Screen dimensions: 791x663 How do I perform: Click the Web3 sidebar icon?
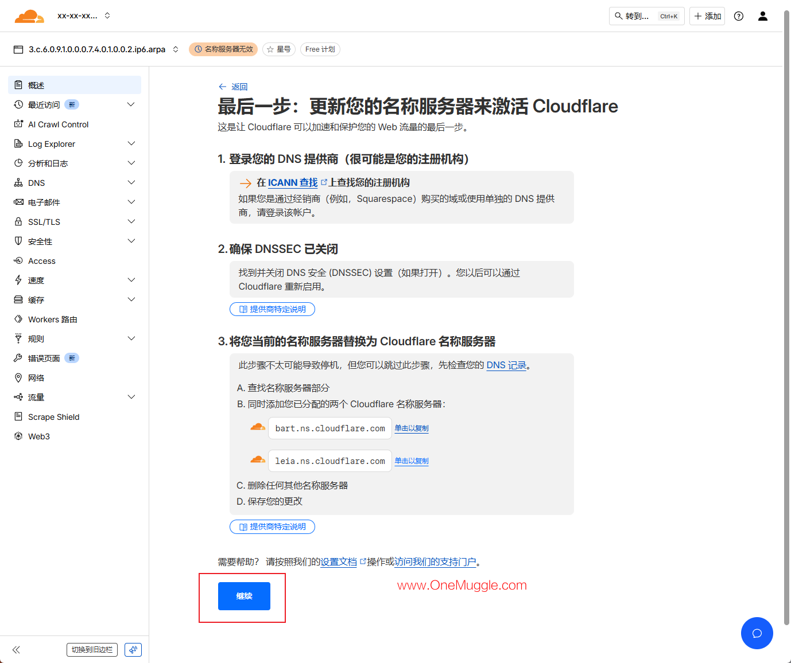coord(18,436)
